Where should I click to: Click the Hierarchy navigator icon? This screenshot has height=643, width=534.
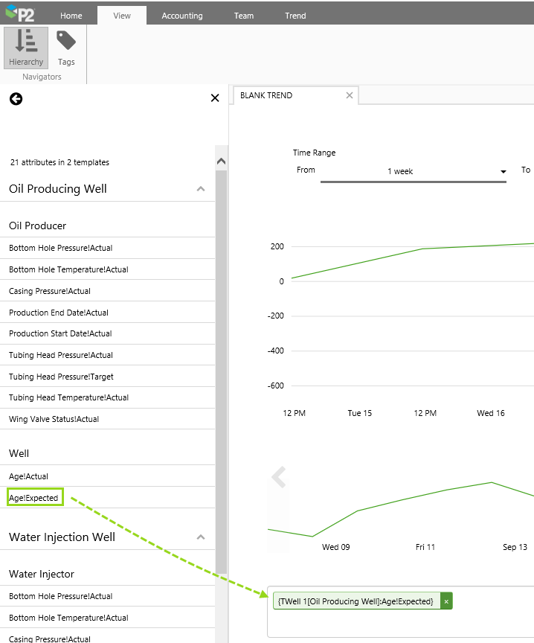pos(26,48)
